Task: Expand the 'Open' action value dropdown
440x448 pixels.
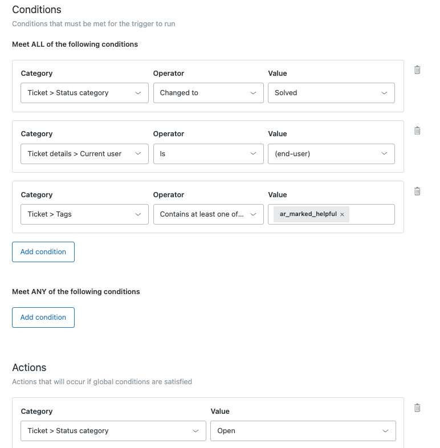Action: 303,431
